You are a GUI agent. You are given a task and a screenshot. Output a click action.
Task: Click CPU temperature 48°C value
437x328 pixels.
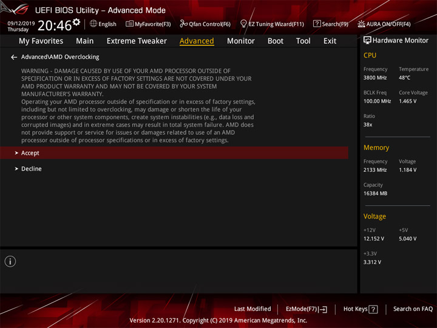click(404, 78)
